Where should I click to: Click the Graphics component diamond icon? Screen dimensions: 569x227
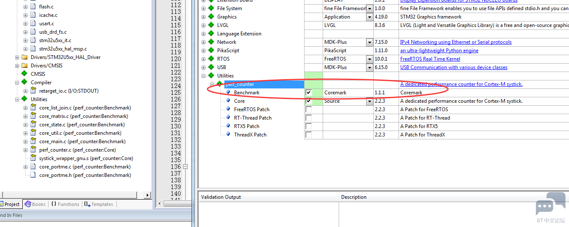click(x=211, y=17)
